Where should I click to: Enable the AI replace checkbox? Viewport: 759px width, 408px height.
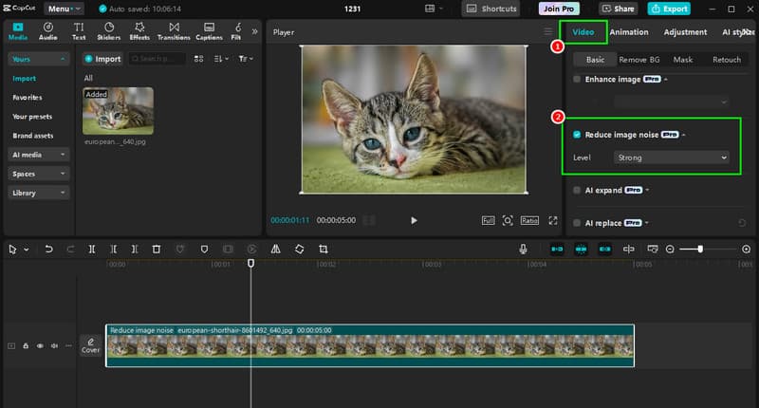[577, 223]
